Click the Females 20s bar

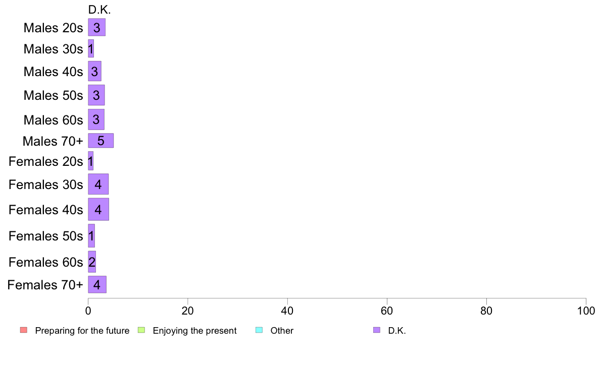pos(91,161)
